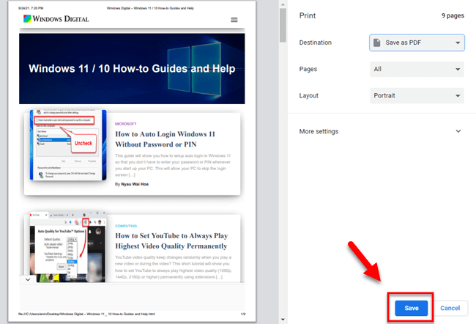Open the Destination Save as PDF dropdown
The image size is (476, 324).
(x=417, y=43)
